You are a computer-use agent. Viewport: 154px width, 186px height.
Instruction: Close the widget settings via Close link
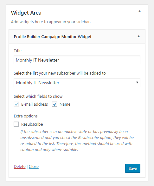pyautogui.click(x=34, y=167)
